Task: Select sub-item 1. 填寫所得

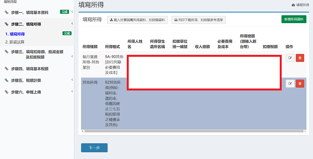Action: coord(15,34)
